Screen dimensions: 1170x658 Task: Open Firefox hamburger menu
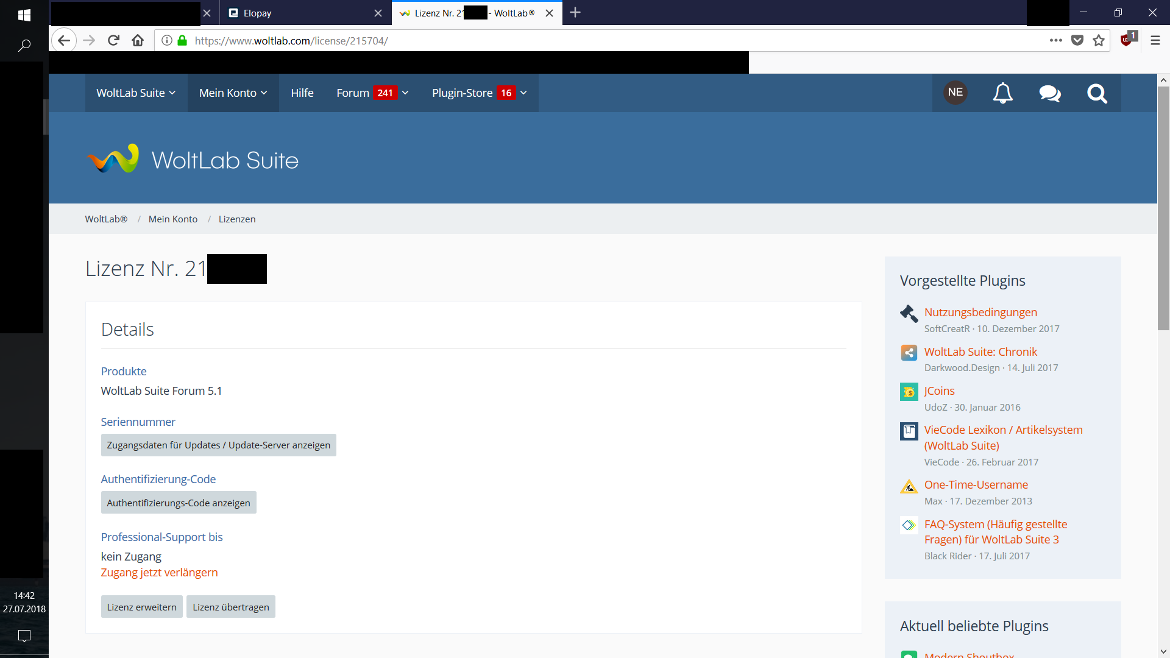[x=1155, y=41]
